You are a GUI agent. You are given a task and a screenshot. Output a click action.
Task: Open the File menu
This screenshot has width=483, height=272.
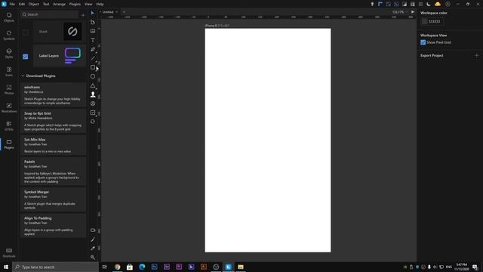[12, 4]
